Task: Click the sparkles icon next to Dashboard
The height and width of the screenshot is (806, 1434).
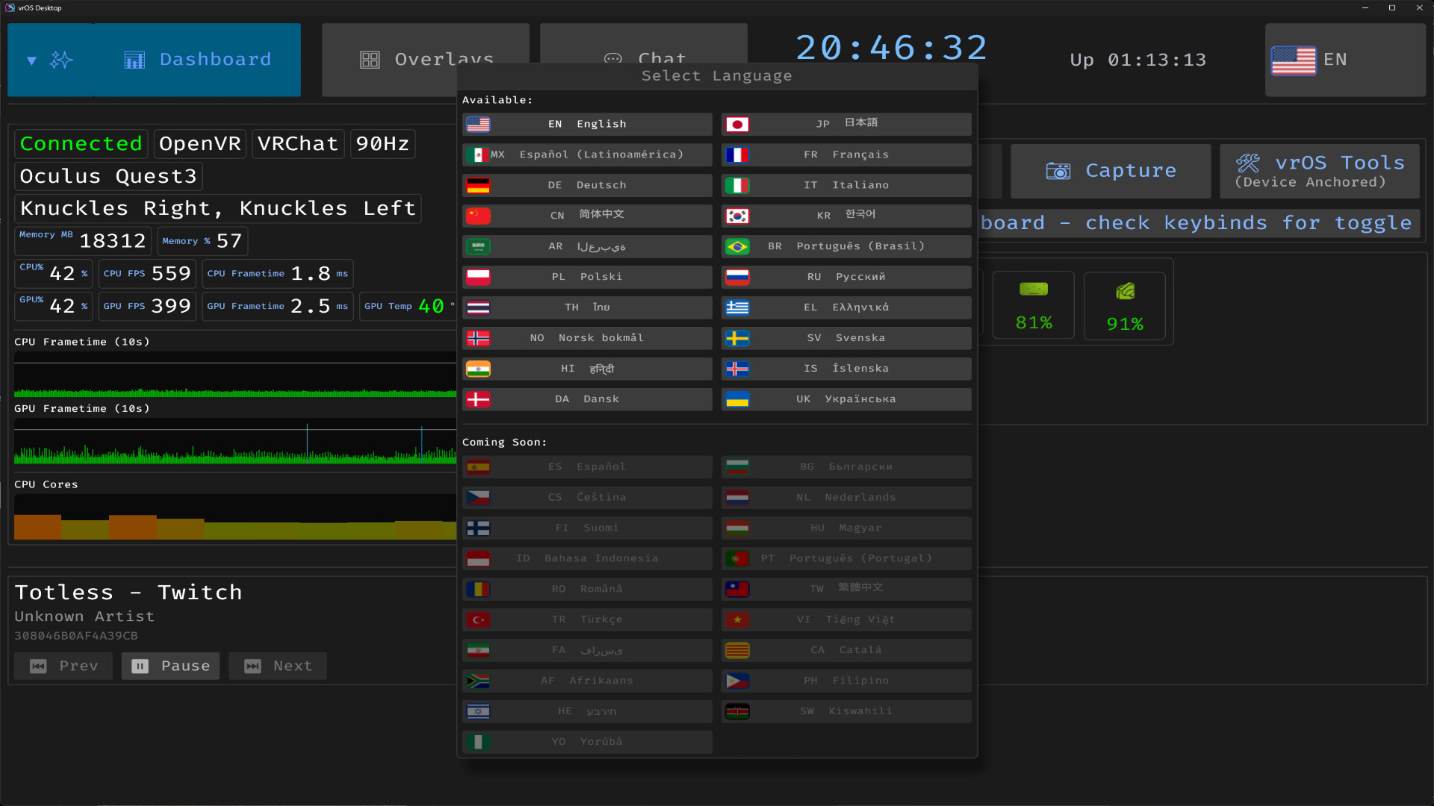Action: pos(63,60)
